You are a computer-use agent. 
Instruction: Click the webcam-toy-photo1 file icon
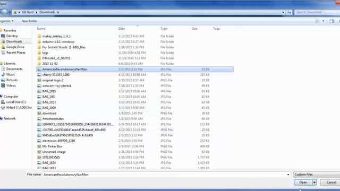pyautogui.click(x=39, y=86)
